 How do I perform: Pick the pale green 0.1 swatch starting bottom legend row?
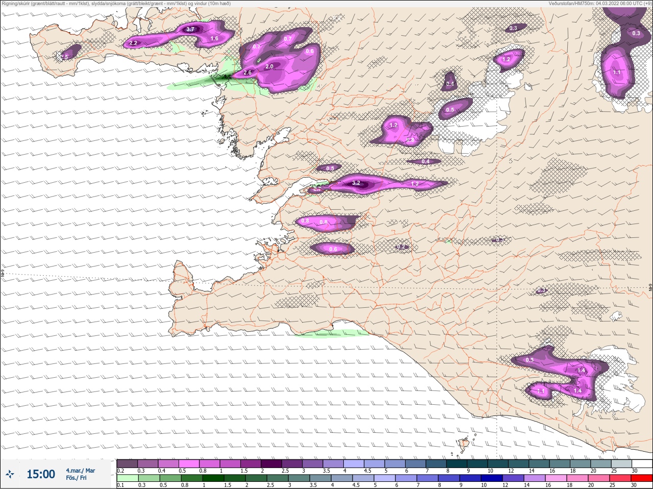click(x=127, y=478)
